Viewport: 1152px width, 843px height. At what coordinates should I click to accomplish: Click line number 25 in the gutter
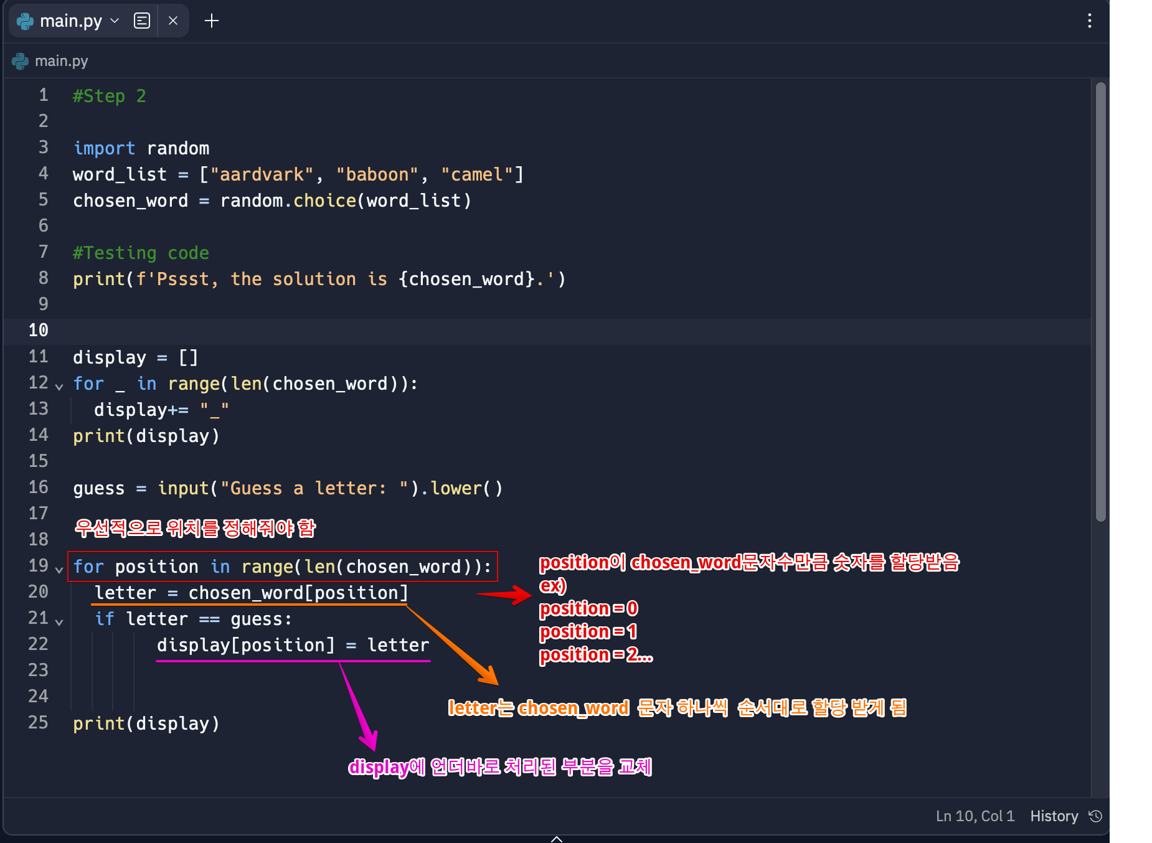click(x=39, y=723)
